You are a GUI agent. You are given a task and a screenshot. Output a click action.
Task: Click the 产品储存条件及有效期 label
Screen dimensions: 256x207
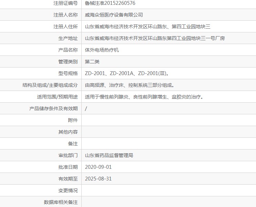coord(53,108)
